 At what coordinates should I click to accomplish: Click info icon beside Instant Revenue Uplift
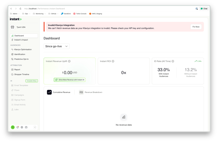[x=69, y=61]
